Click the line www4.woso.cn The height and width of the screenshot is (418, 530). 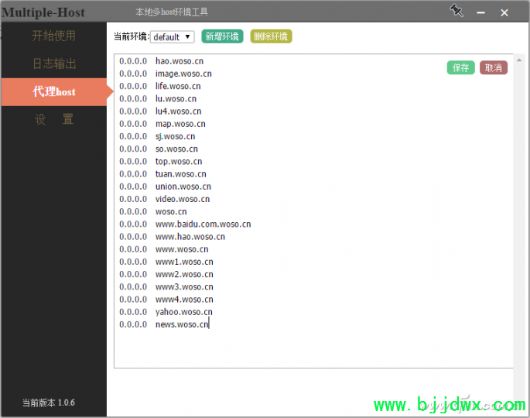(x=166, y=299)
